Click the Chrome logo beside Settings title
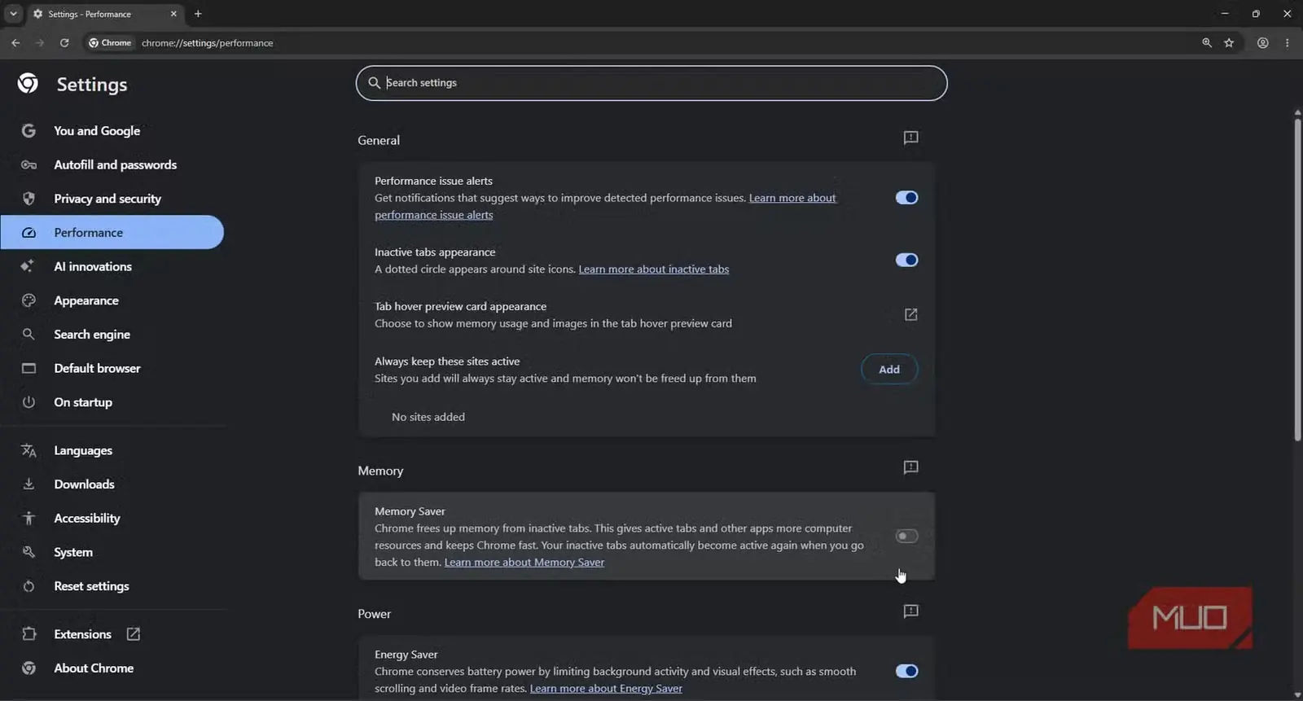Screen dimensions: 1303x701 [x=28, y=83]
